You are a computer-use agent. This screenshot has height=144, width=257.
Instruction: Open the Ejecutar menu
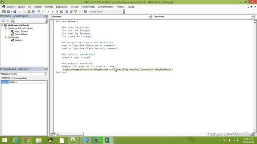[75, 7]
